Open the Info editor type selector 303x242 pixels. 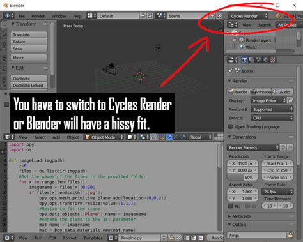[x=9, y=16]
